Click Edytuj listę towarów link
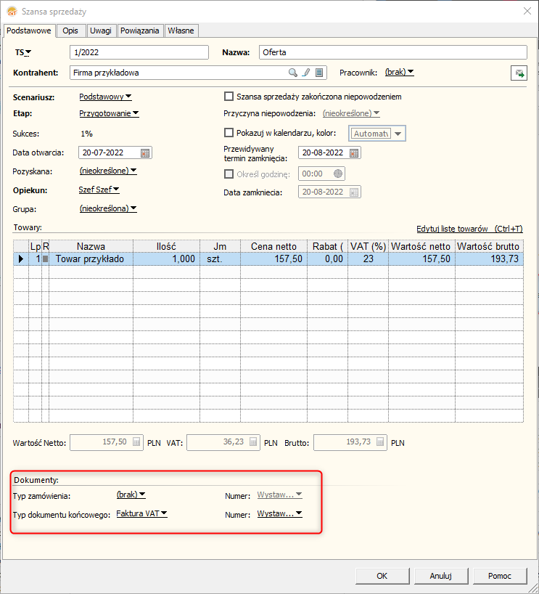Viewport: 539px width, 594px height. click(469, 229)
